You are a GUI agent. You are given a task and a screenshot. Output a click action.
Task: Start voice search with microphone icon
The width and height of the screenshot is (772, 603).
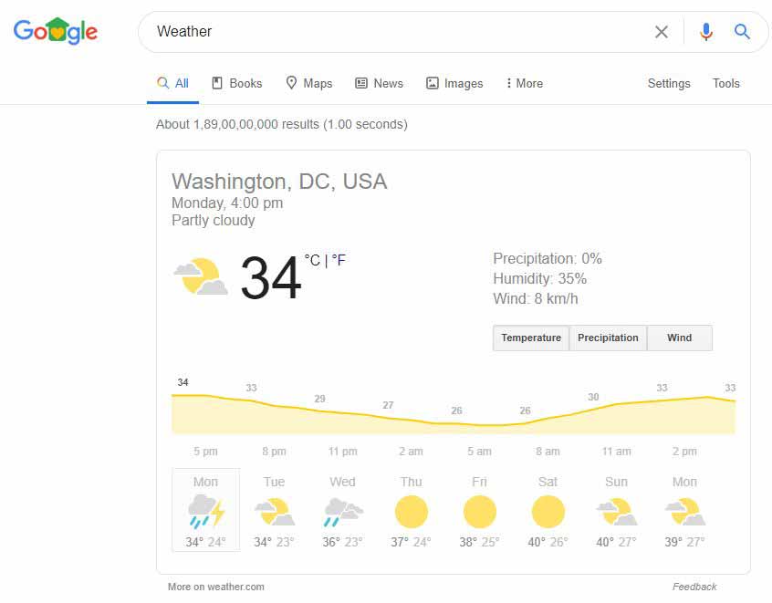pyautogui.click(x=705, y=32)
